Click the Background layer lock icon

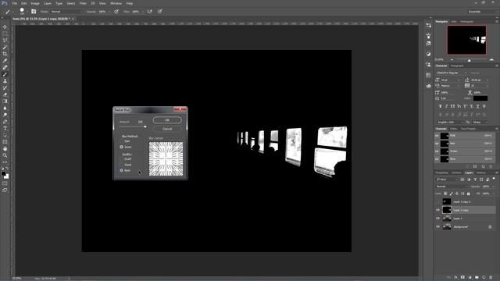point(490,227)
